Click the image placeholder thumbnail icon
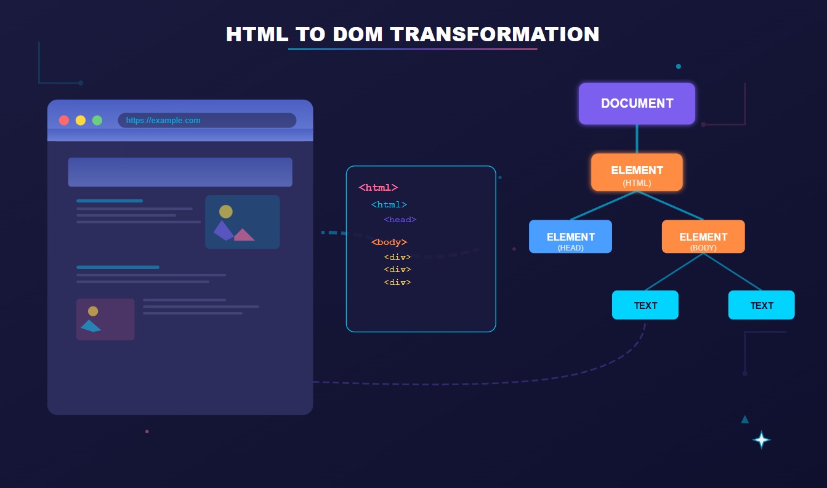The width and height of the screenshot is (827, 488). tap(243, 222)
